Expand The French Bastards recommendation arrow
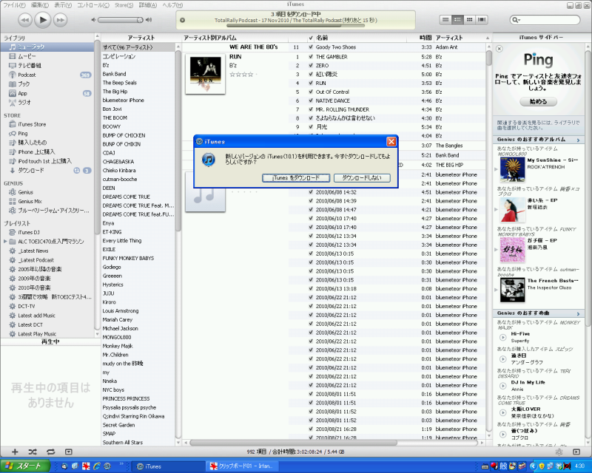Screen dimensions: 592x473 pyautogui.click(x=496, y=290)
